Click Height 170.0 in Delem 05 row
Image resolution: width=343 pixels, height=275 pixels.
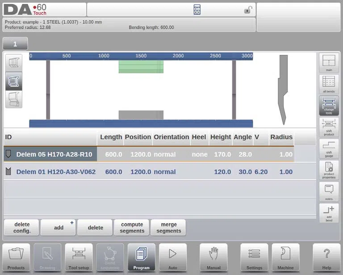coord(222,154)
